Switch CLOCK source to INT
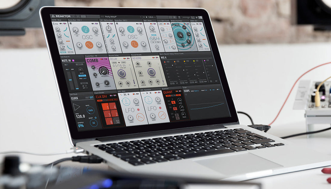 pyautogui.click(x=87, y=98)
